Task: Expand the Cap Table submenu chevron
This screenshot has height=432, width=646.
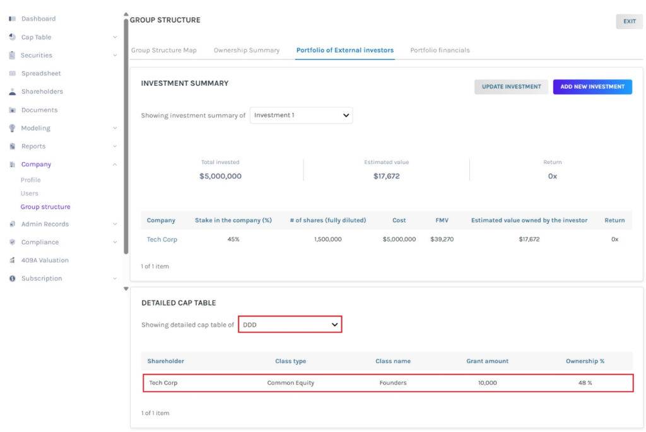Action: pos(115,37)
